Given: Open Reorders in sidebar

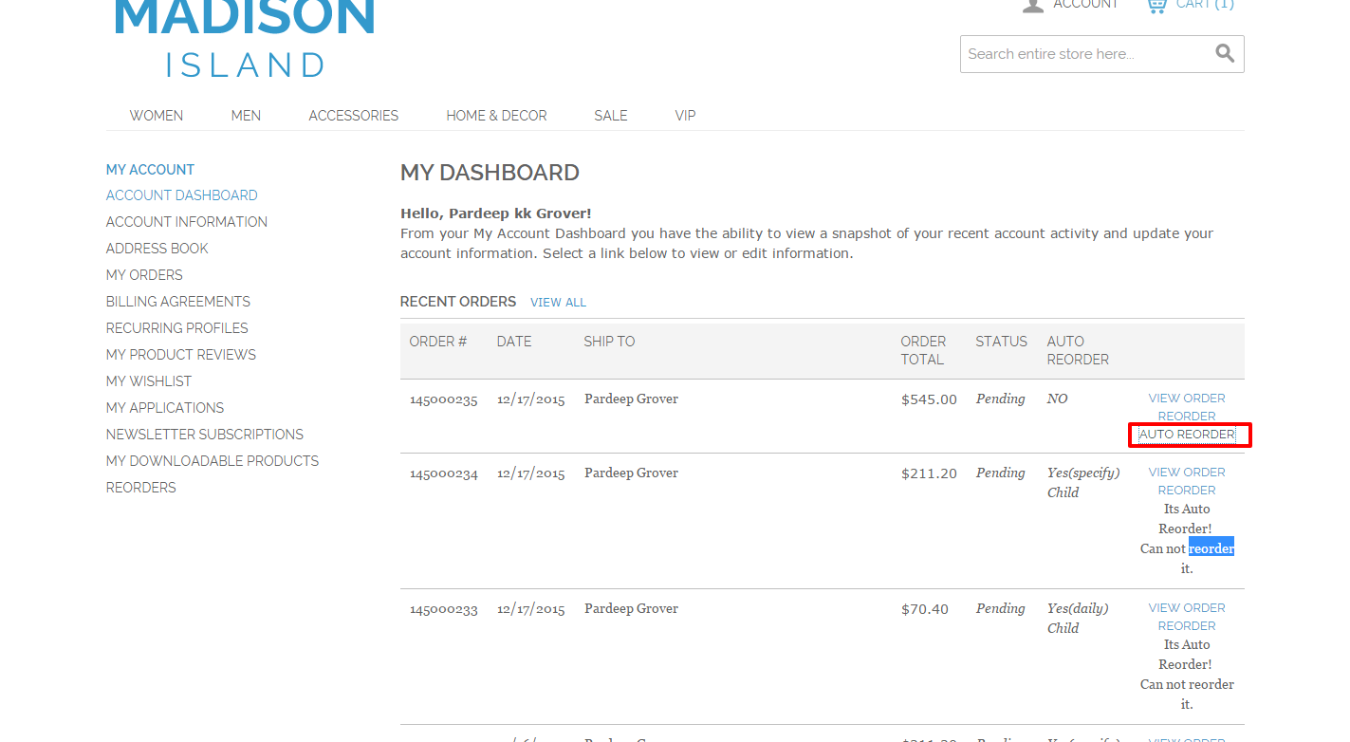Looking at the screenshot, I should coord(141,488).
